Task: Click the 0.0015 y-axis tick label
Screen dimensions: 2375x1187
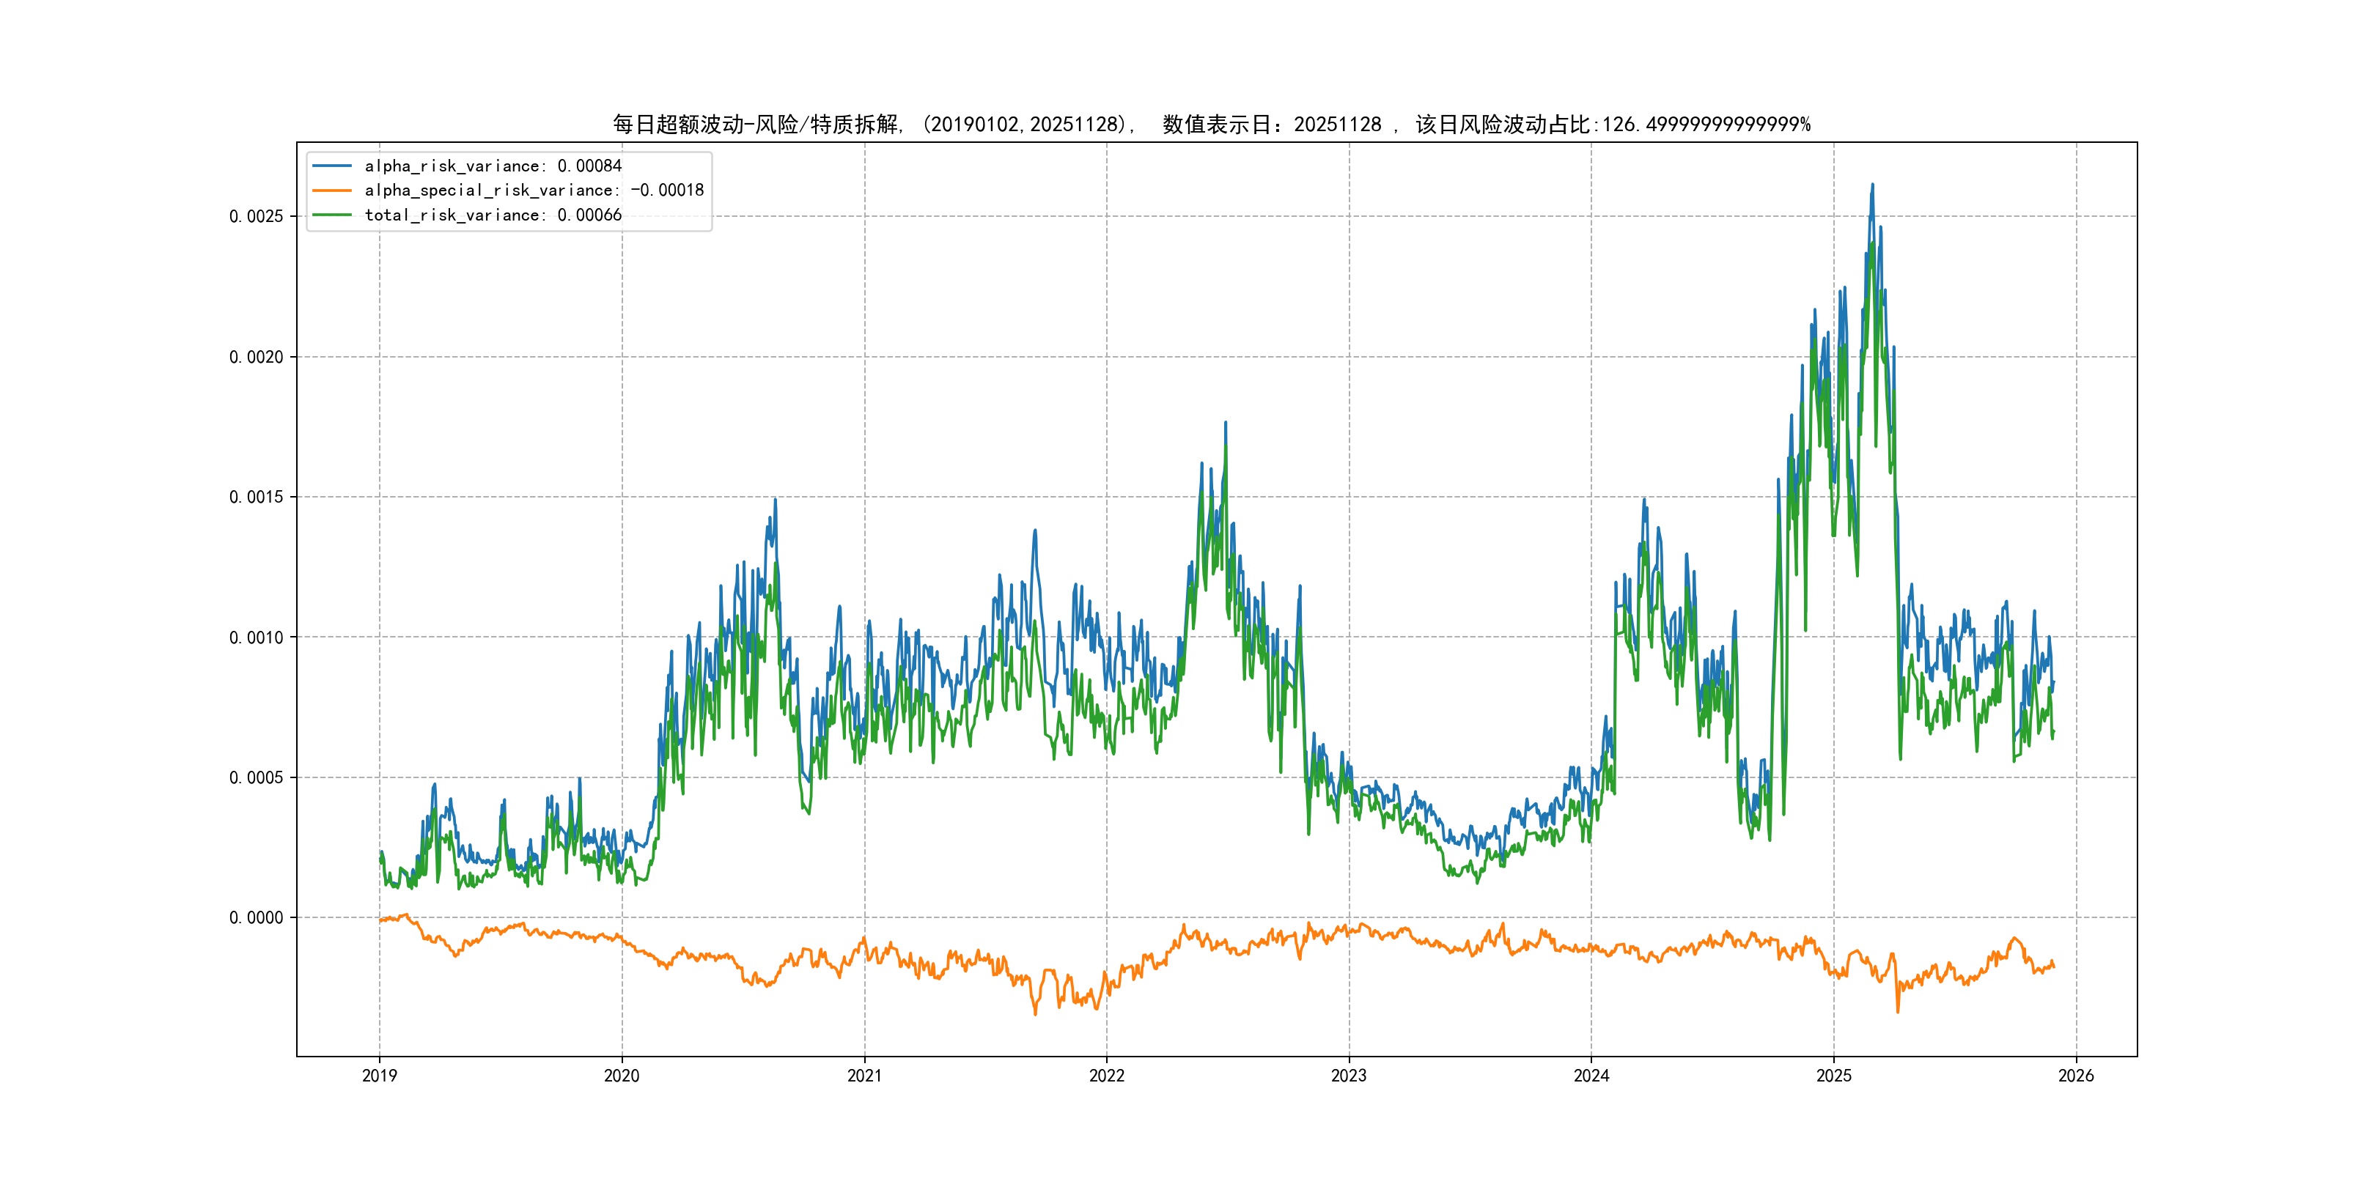Action: [x=257, y=498]
